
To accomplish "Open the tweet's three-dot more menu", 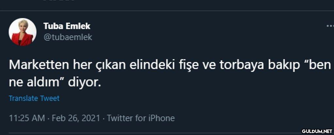I will click(330, 26).
